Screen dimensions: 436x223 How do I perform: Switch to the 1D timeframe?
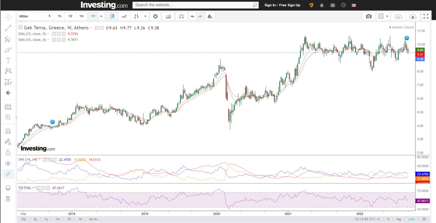pyautogui.click(x=70, y=16)
